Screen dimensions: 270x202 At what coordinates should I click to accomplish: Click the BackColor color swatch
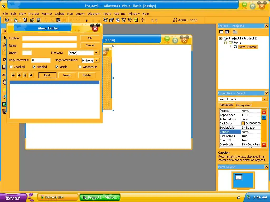243,123
